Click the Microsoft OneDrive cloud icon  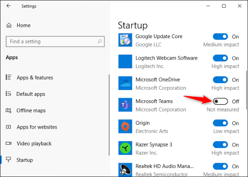(x=125, y=84)
